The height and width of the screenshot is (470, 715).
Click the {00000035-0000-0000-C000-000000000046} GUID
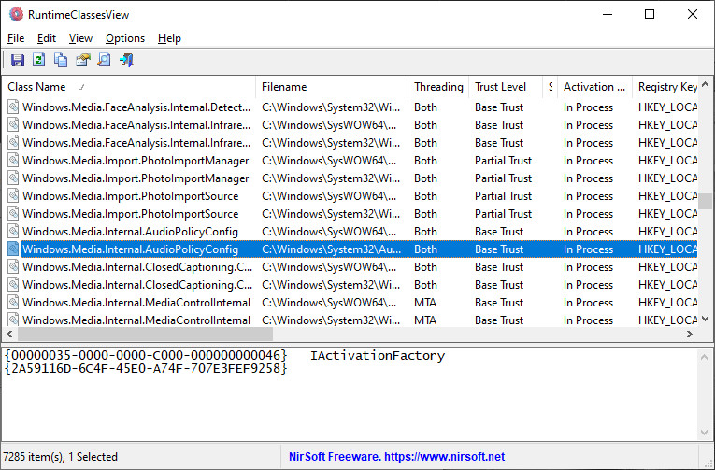[146, 356]
